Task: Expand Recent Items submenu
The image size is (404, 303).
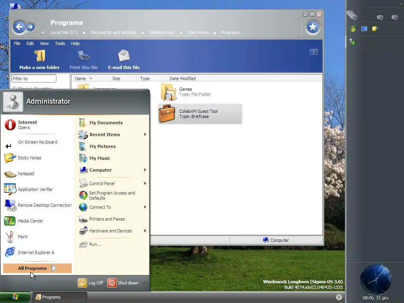Action: (145, 135)
